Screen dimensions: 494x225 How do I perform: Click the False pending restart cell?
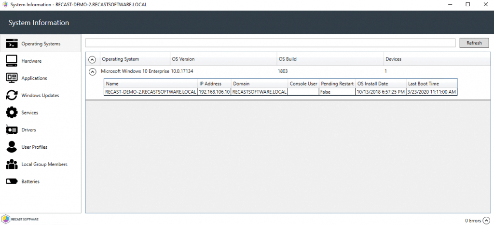tap(337, 92)
